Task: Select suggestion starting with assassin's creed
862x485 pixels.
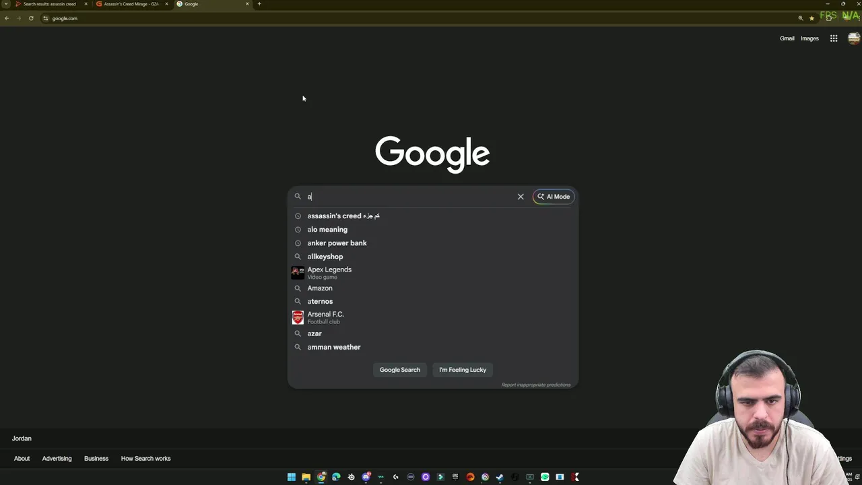Action: [433, 216]
